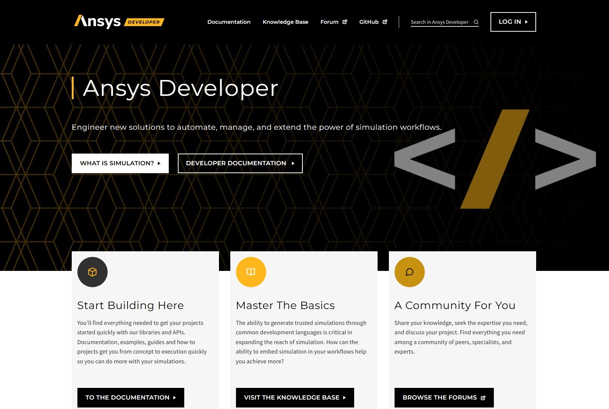The image size is (609, 409).
Task: Click the external link icon next to GitHub
Action: pos(385,22)
